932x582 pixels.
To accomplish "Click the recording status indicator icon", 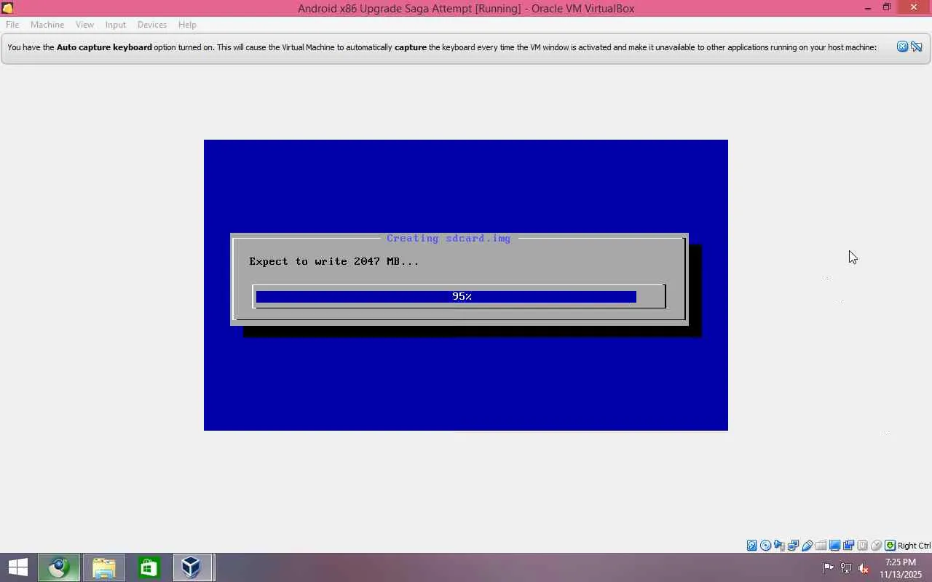I will coord(849,546).
